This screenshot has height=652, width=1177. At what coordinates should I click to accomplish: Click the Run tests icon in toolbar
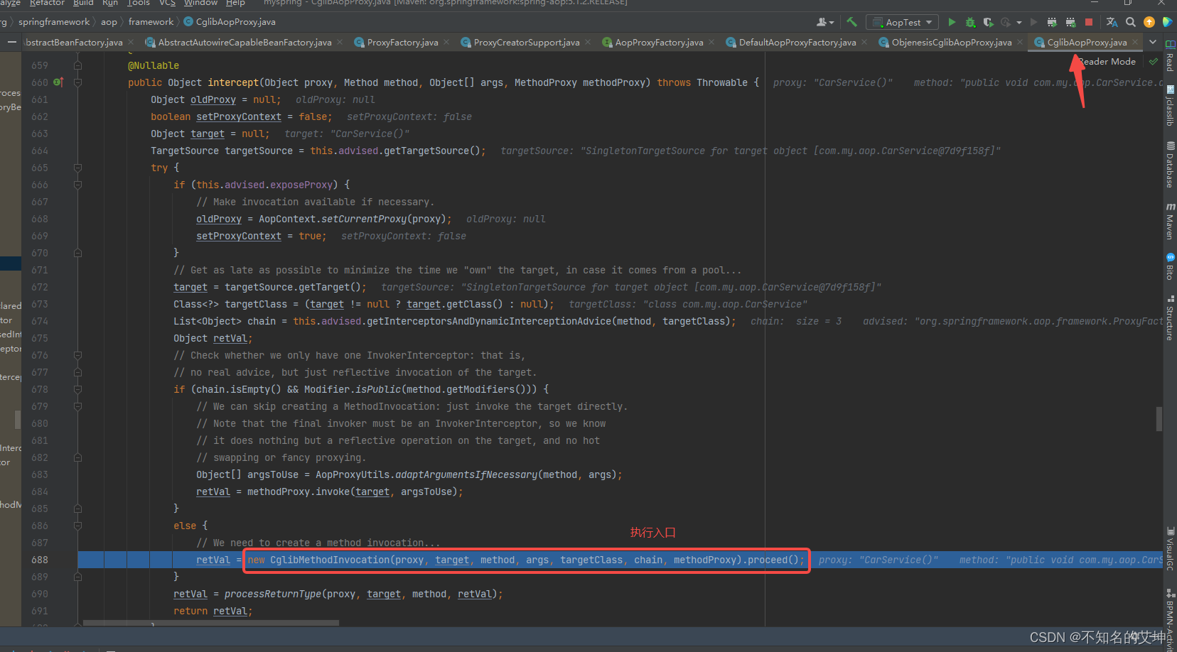(1052, 22)
